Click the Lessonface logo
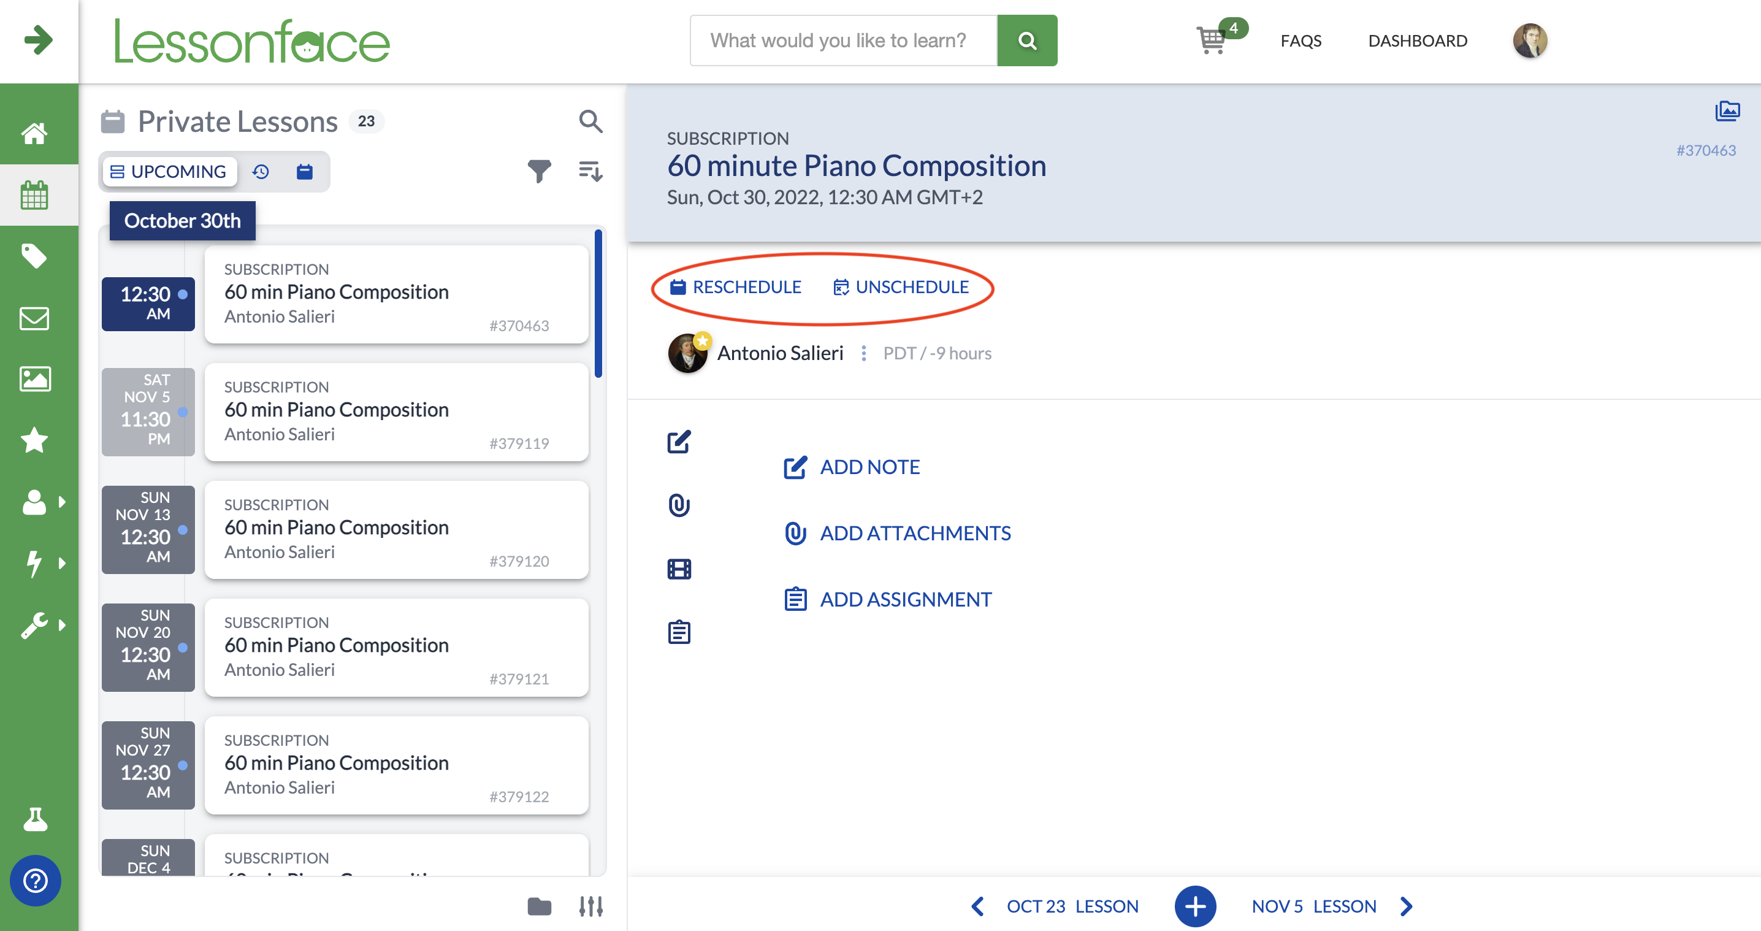Viewport: 1761px width, 931px height. click(x=251, y=41)
